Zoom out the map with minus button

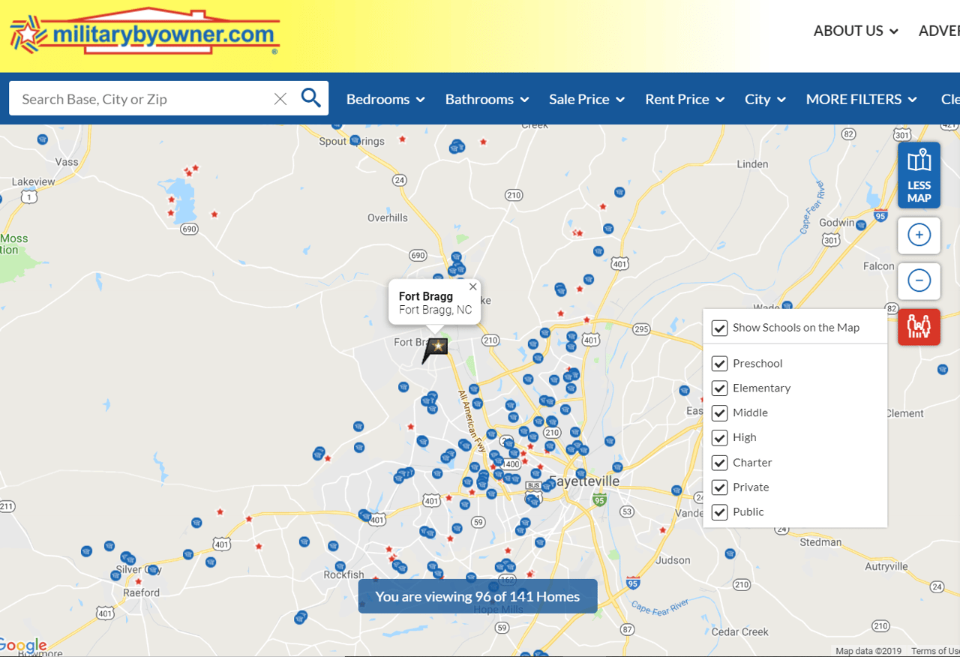click(x=919, y=280)
